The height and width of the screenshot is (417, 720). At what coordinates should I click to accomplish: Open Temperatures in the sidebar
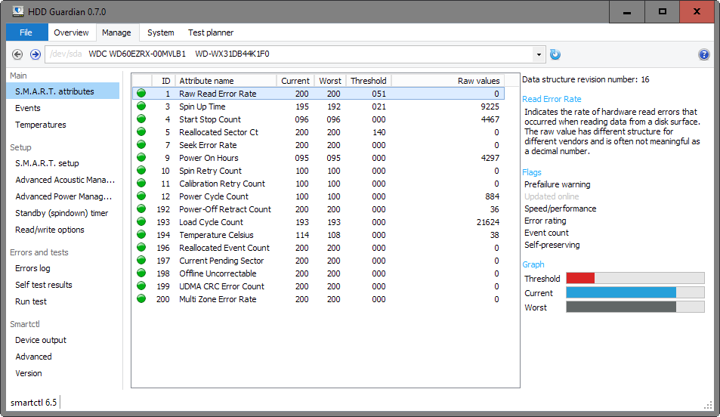[x=40, y=125]
